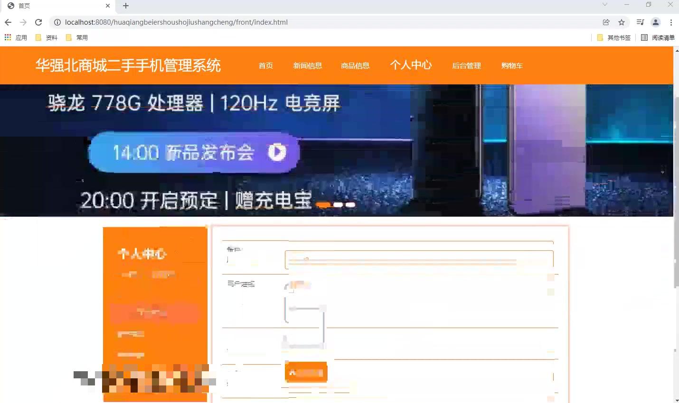Open the tab search chevron in title bar
This screenshot has width=679, height=403.
coord(604,5)
